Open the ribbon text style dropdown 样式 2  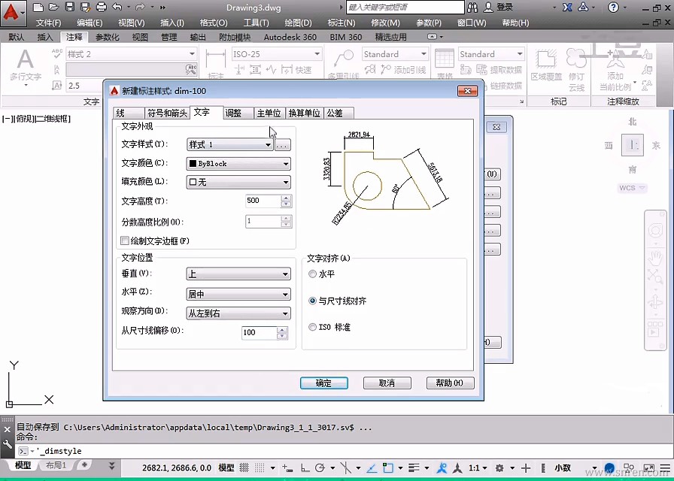pos(131,54)
